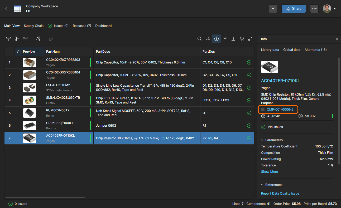The height and width of the screenshot is (208, 341).
Task: Click the add row icon in toolbar
Action: pyautogui.click(x=8, y=39)
